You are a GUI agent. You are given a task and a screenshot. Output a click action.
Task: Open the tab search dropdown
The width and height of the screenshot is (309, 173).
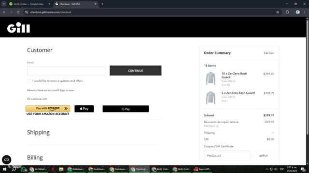4,4
